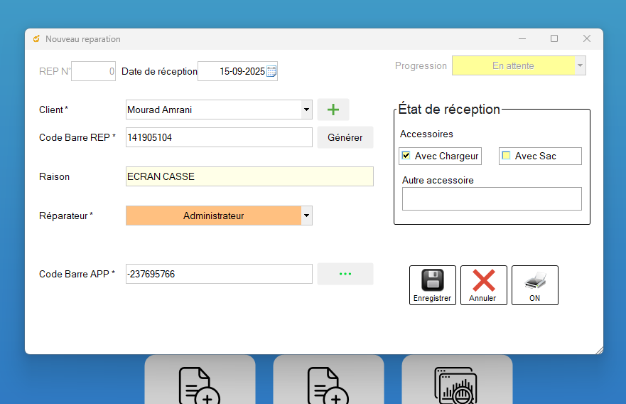The width and height of the screenshot is (626, 404).
Task: Focus the Code Barre REP field
Action: click(x=218, y=137)
